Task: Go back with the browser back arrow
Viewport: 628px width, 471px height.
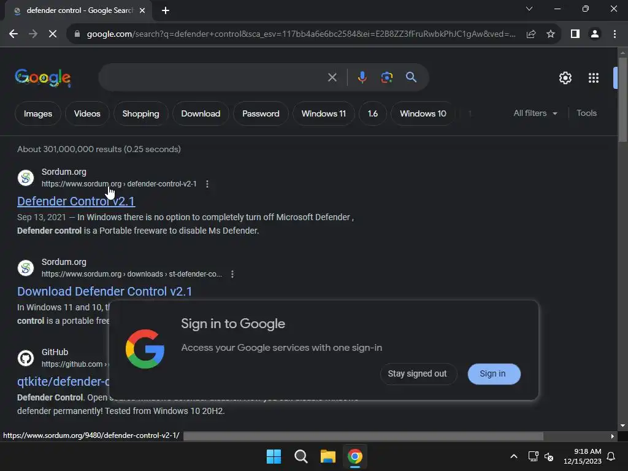Action: [x=13, y=34]
